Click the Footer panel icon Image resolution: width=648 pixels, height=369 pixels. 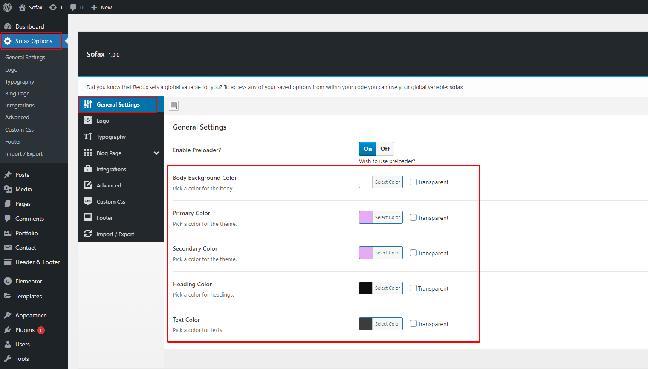pyautogui.click(x=88, y=218)
